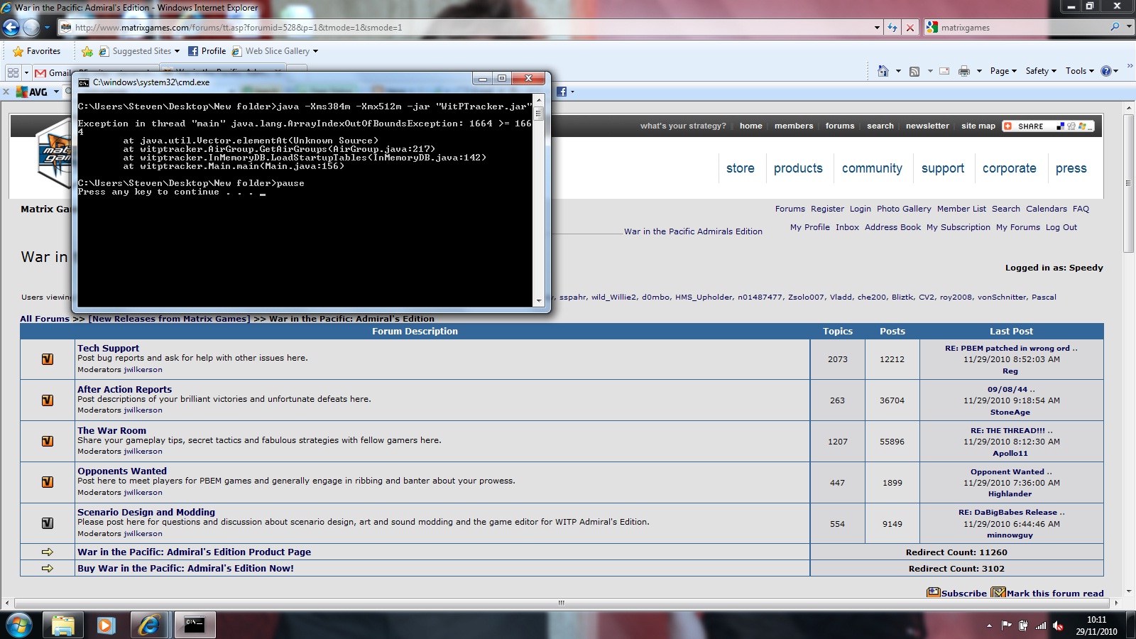Click the RSS feeds icon in the command bar
Image resolution: width=1136 pixels, height=639 pixels.
[914, 71]
